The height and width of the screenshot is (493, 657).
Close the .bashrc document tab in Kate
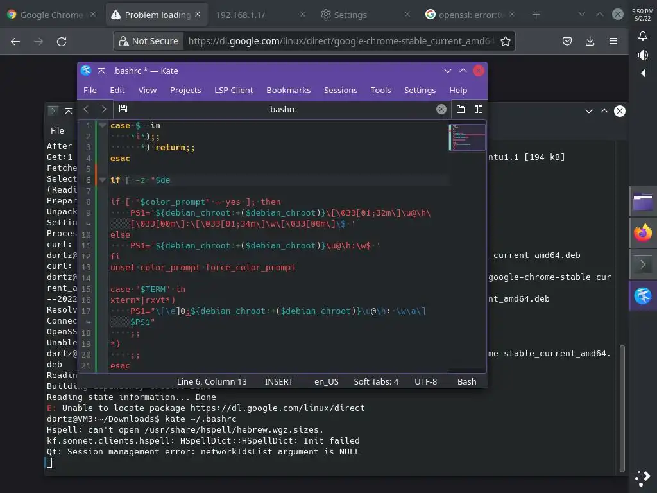click(441, 109)
